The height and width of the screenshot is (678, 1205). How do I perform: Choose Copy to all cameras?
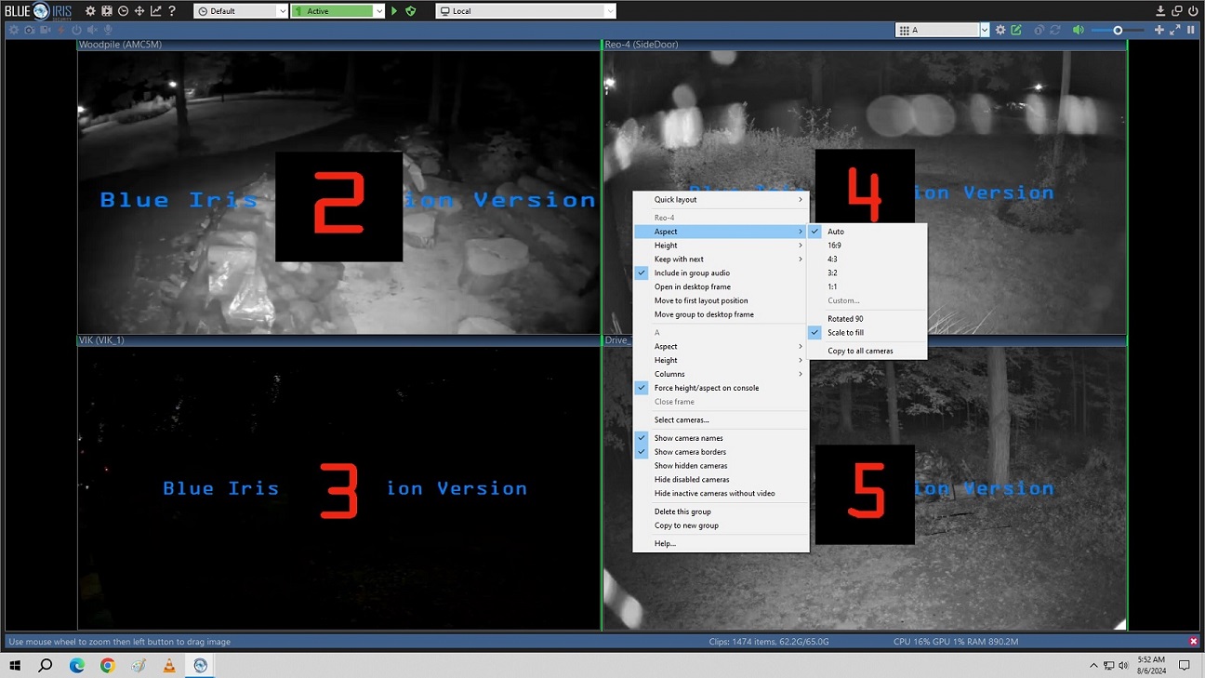(x=867, y=351)
